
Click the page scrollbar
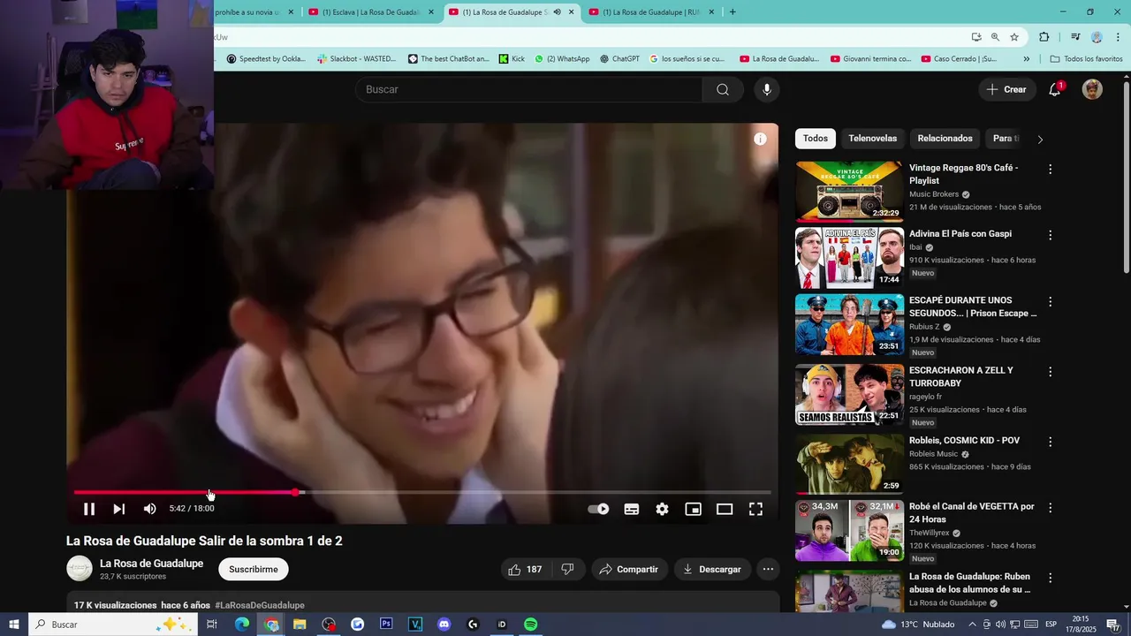tap(1127, 177)
